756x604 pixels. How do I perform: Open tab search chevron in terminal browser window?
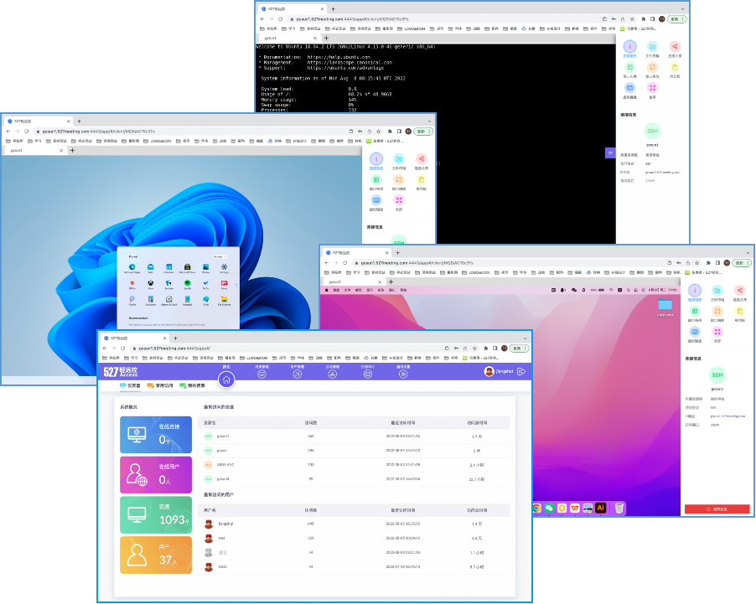[x=683, y=9]
